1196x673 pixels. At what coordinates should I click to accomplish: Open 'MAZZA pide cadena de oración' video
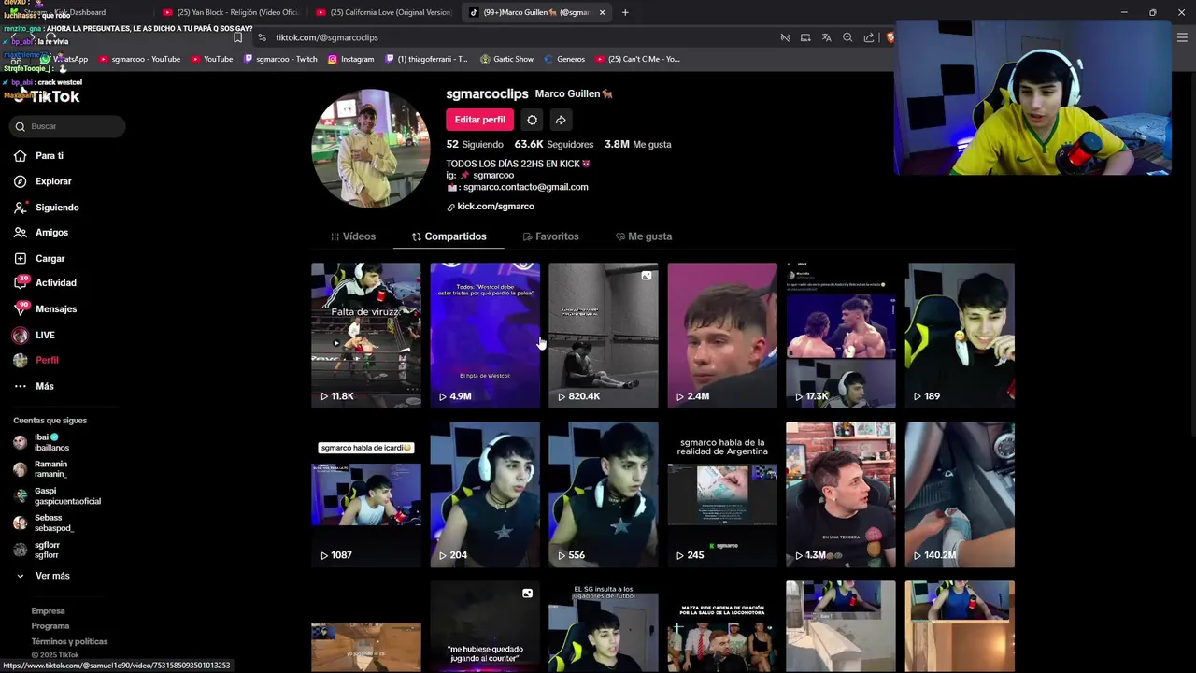pos(722,626)
